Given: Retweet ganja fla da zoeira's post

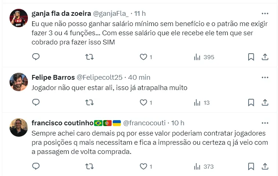Looking at the screenshot, I should point(89,57).
